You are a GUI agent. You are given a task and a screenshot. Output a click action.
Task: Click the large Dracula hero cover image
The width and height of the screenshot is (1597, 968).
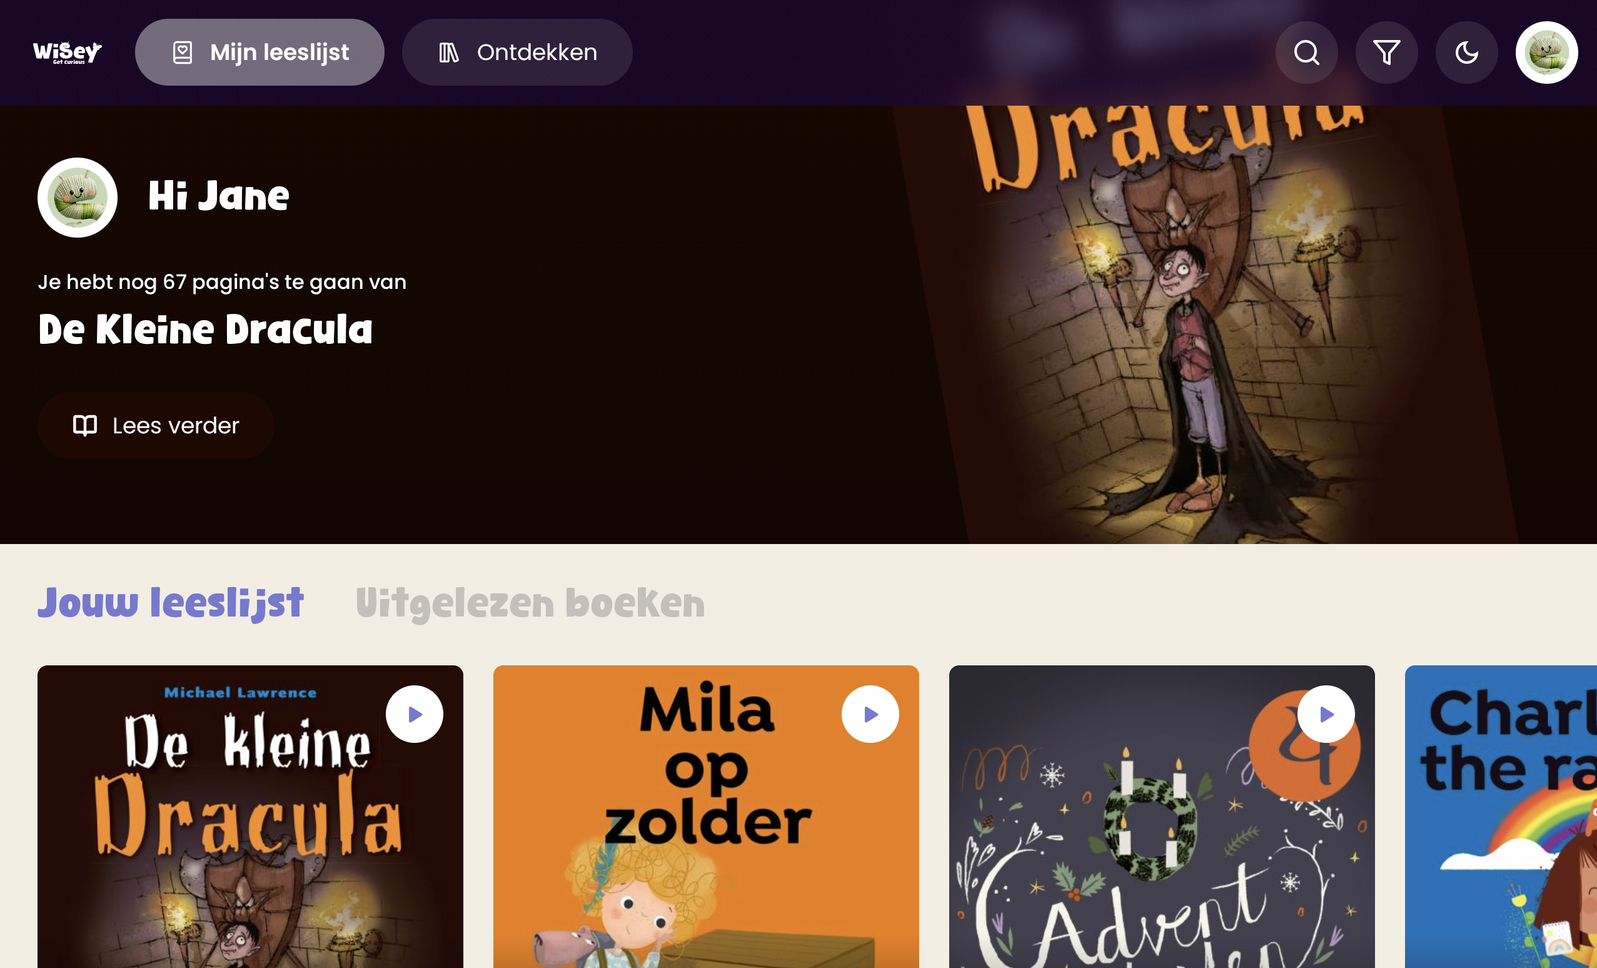1206,324
